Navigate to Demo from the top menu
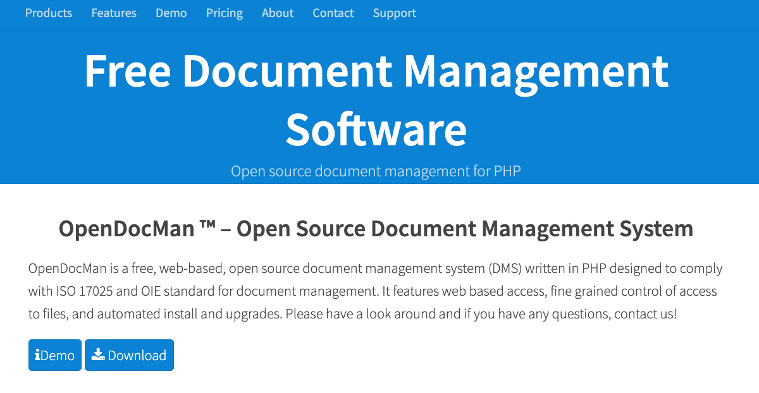Image resolution: width=759 pixels, height=393 pixels. point(171,13)
